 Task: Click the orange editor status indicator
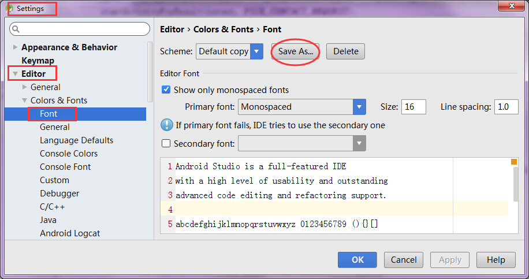click(x=514, y=162)
